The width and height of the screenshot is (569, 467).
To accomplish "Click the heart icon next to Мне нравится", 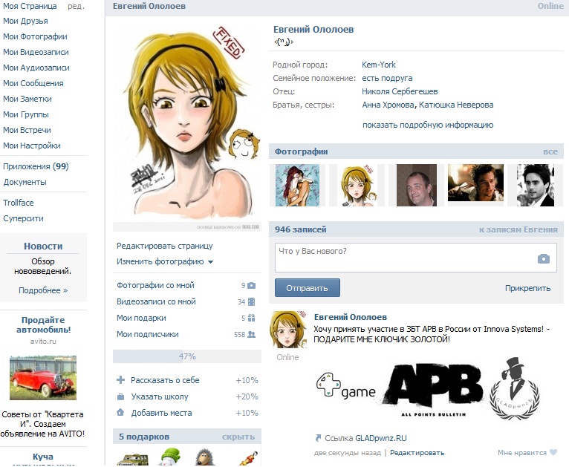I will point(553,453).
